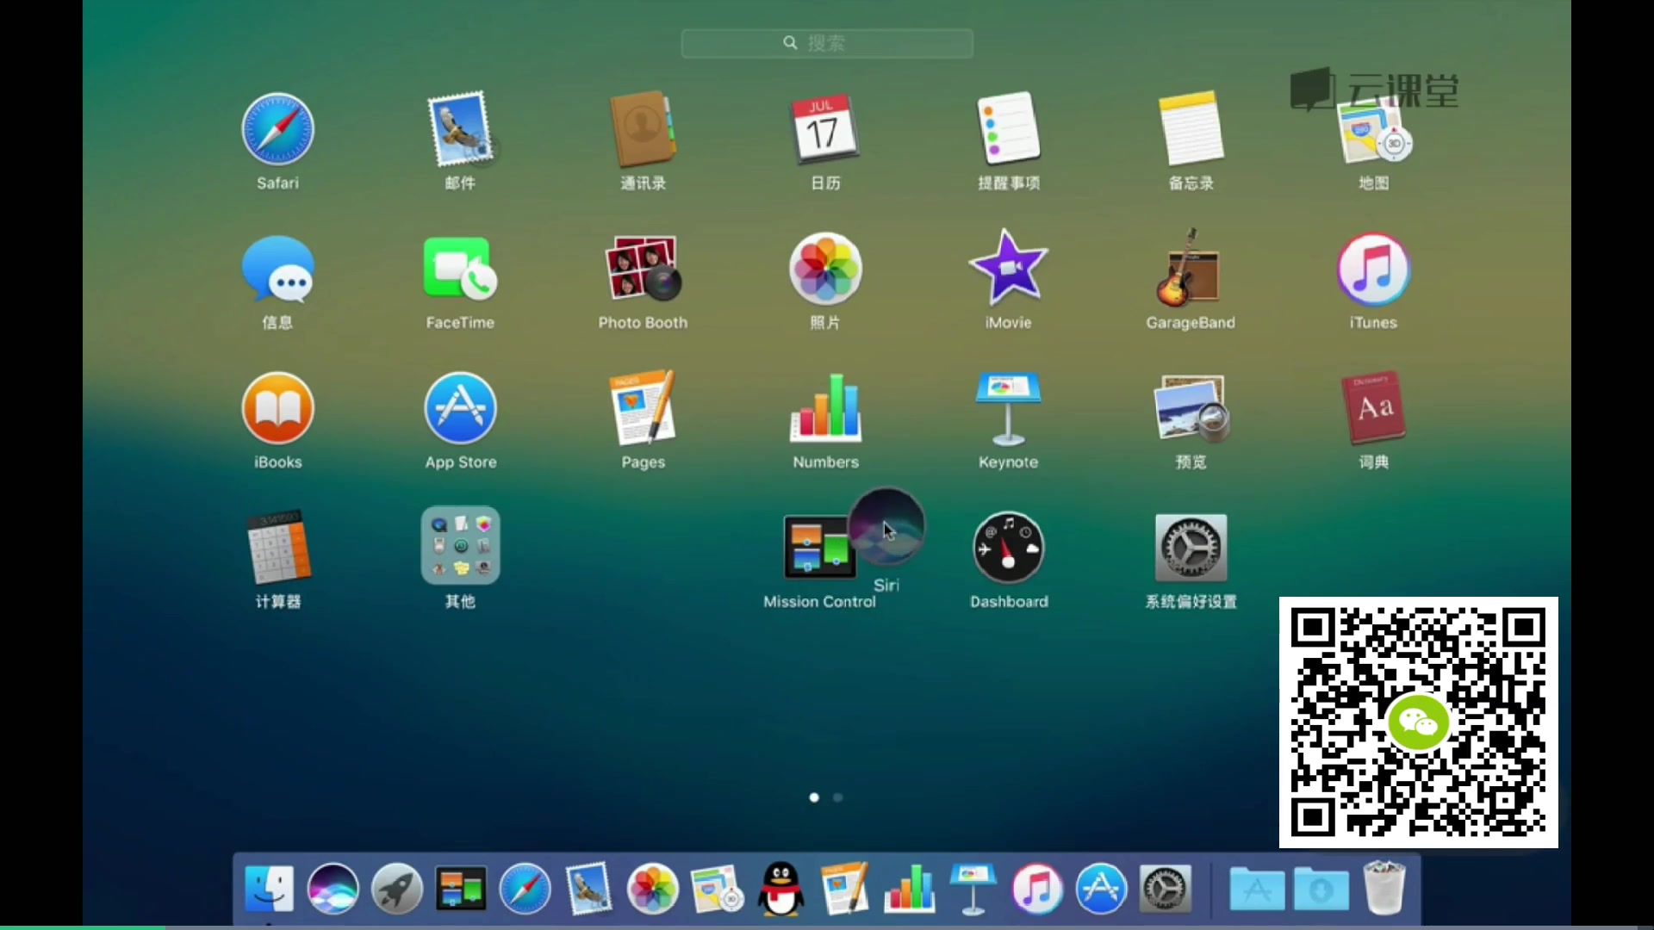This screenshot has width=1654, height=930.
Task: Launch Siri from Launchpad grid
Action: 886,527
